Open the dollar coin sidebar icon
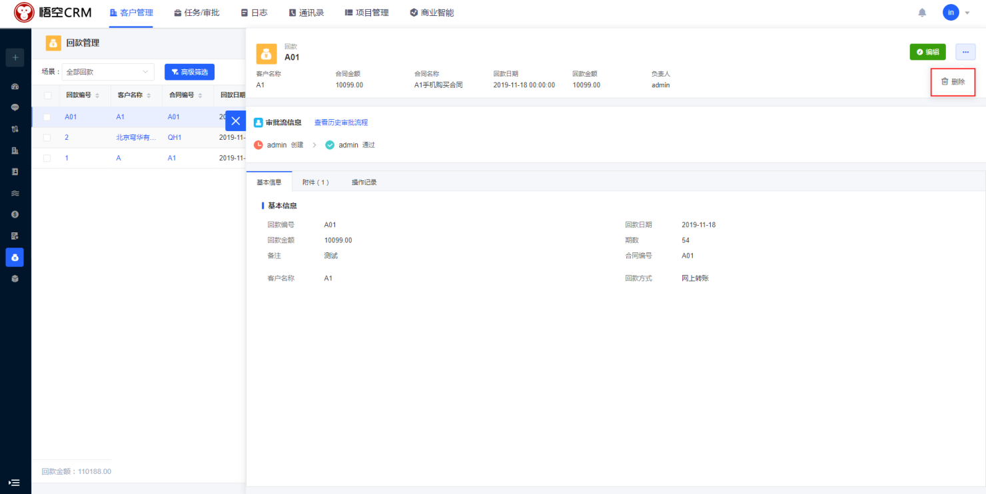The width and height of the screenshot is (986, 494). pos(15,214)
